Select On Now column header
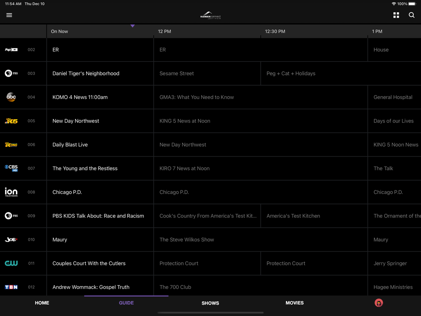421x316 pixels. pyautogui.click(x=59, y=32)
